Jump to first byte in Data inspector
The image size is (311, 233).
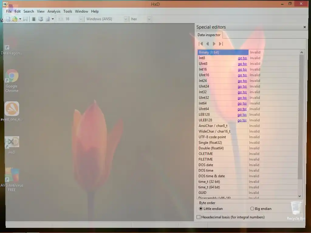point(201,44)
